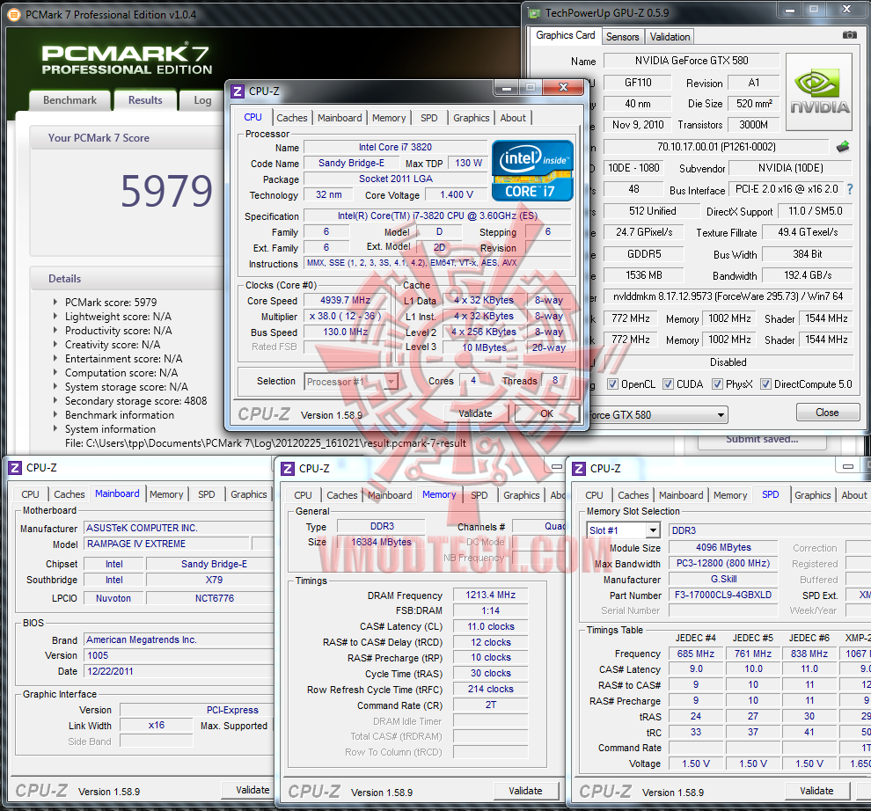Click Validate in the Memory CPU-Z window
The width and height of the screenshot is (871, 811).
(x=525, y=791)
